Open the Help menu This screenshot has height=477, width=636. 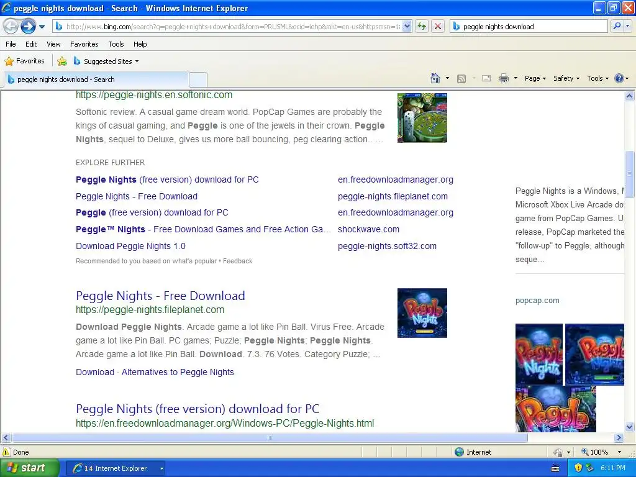(x=140, y=44)
